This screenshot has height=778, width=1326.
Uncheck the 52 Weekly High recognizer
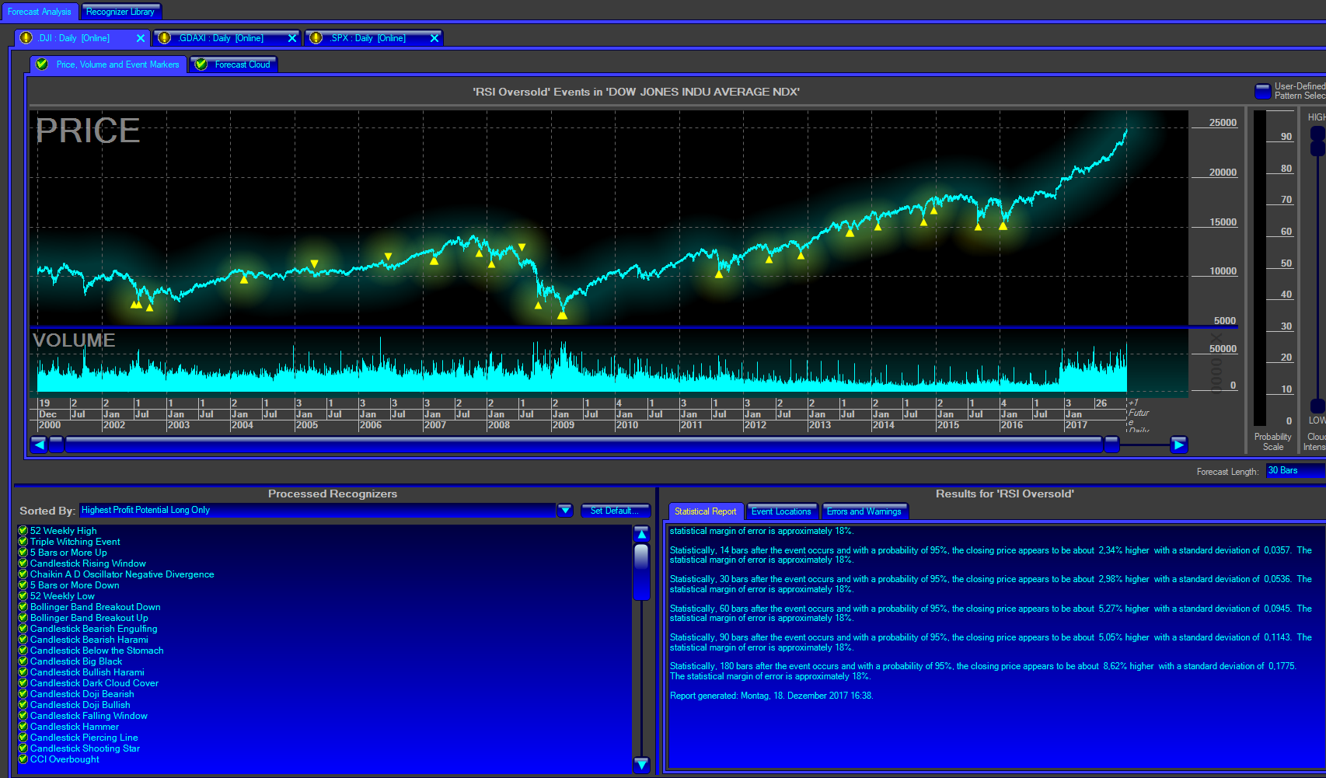(x=23, y=531)
